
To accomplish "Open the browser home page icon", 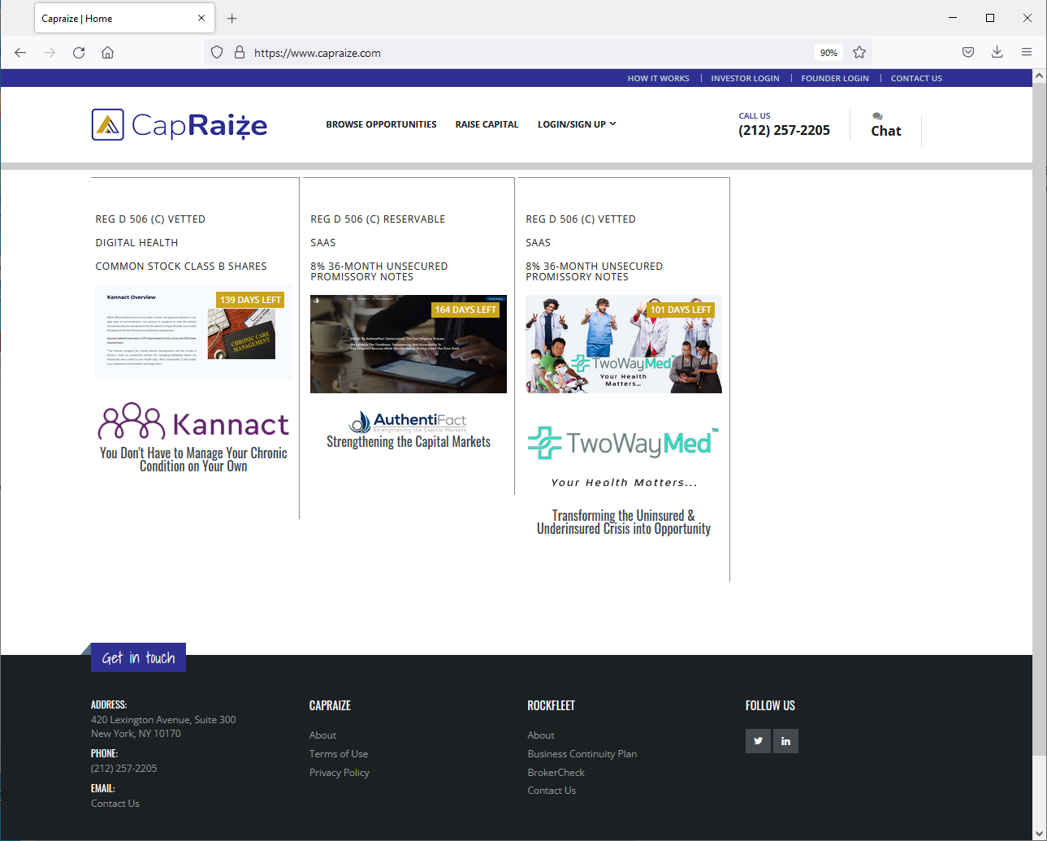I will click(107, 53).
